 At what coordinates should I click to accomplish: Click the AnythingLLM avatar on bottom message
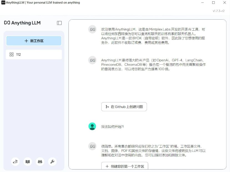(92, 145)
